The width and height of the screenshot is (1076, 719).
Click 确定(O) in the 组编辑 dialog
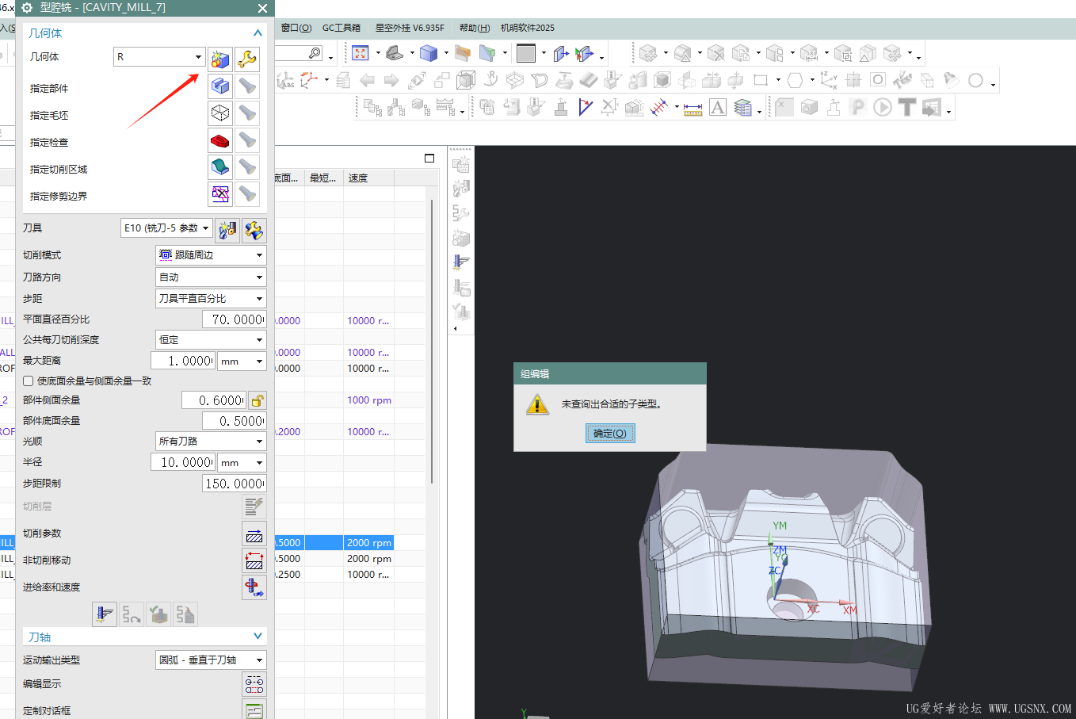[x=610, y=434]
